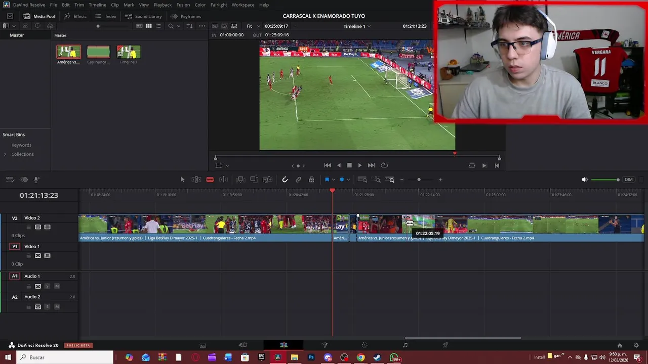Open the Effects panel
Image resolution: width=648 pixels, height=364 pixels.
point(75,16)
